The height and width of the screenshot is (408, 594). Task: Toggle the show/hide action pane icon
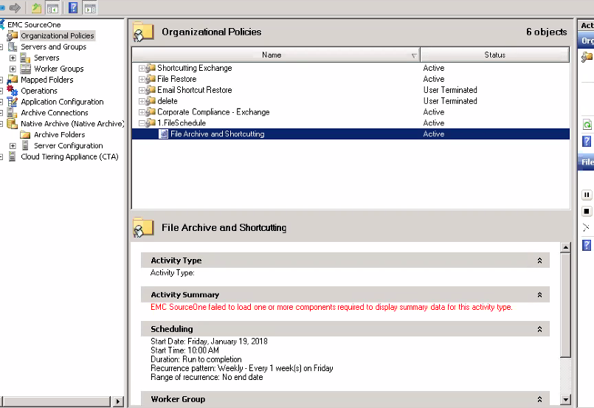90,8
